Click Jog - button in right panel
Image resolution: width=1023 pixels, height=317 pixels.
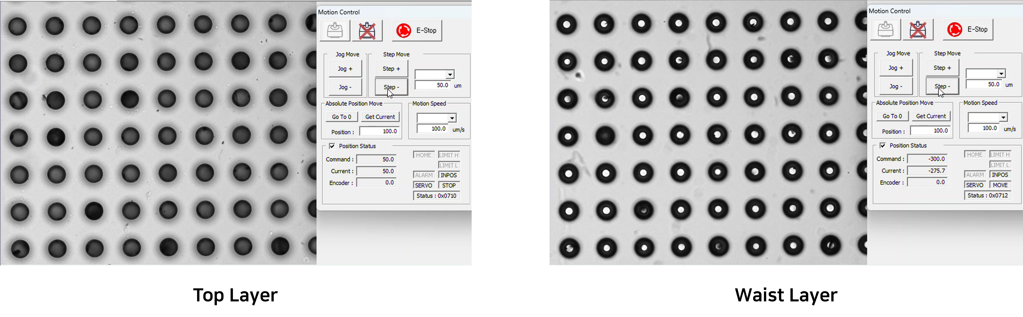pyautogui.click(x=896, y=86)
